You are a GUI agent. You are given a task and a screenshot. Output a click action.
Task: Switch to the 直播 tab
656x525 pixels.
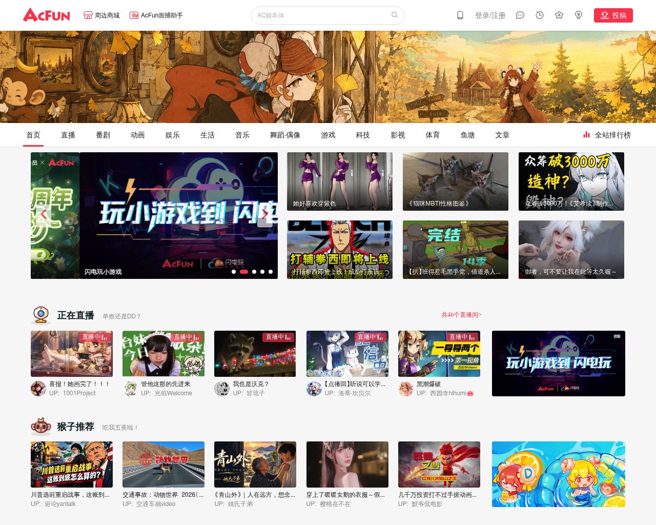click(x=68, y=135)
